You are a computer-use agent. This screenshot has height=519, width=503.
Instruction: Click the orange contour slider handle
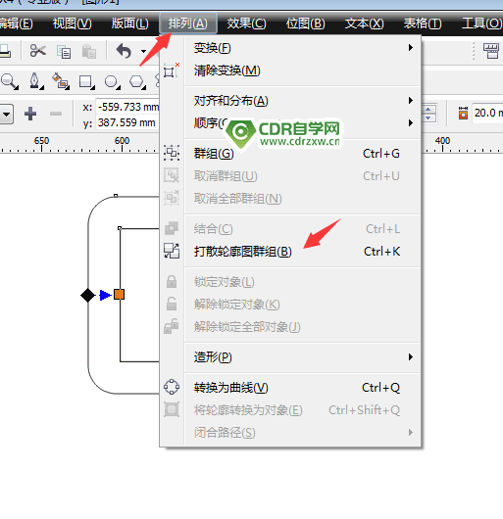point(119,294)
